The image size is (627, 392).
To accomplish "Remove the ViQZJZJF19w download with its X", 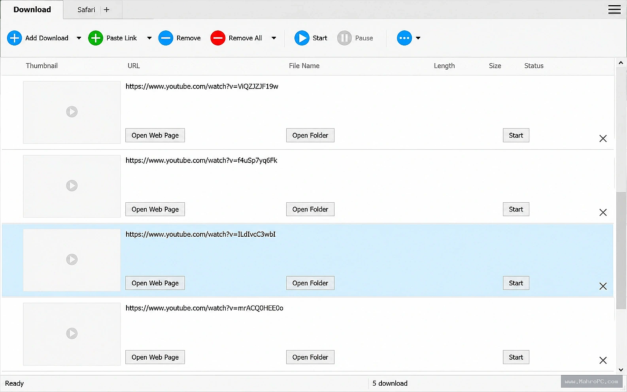I will pos(603,138).
